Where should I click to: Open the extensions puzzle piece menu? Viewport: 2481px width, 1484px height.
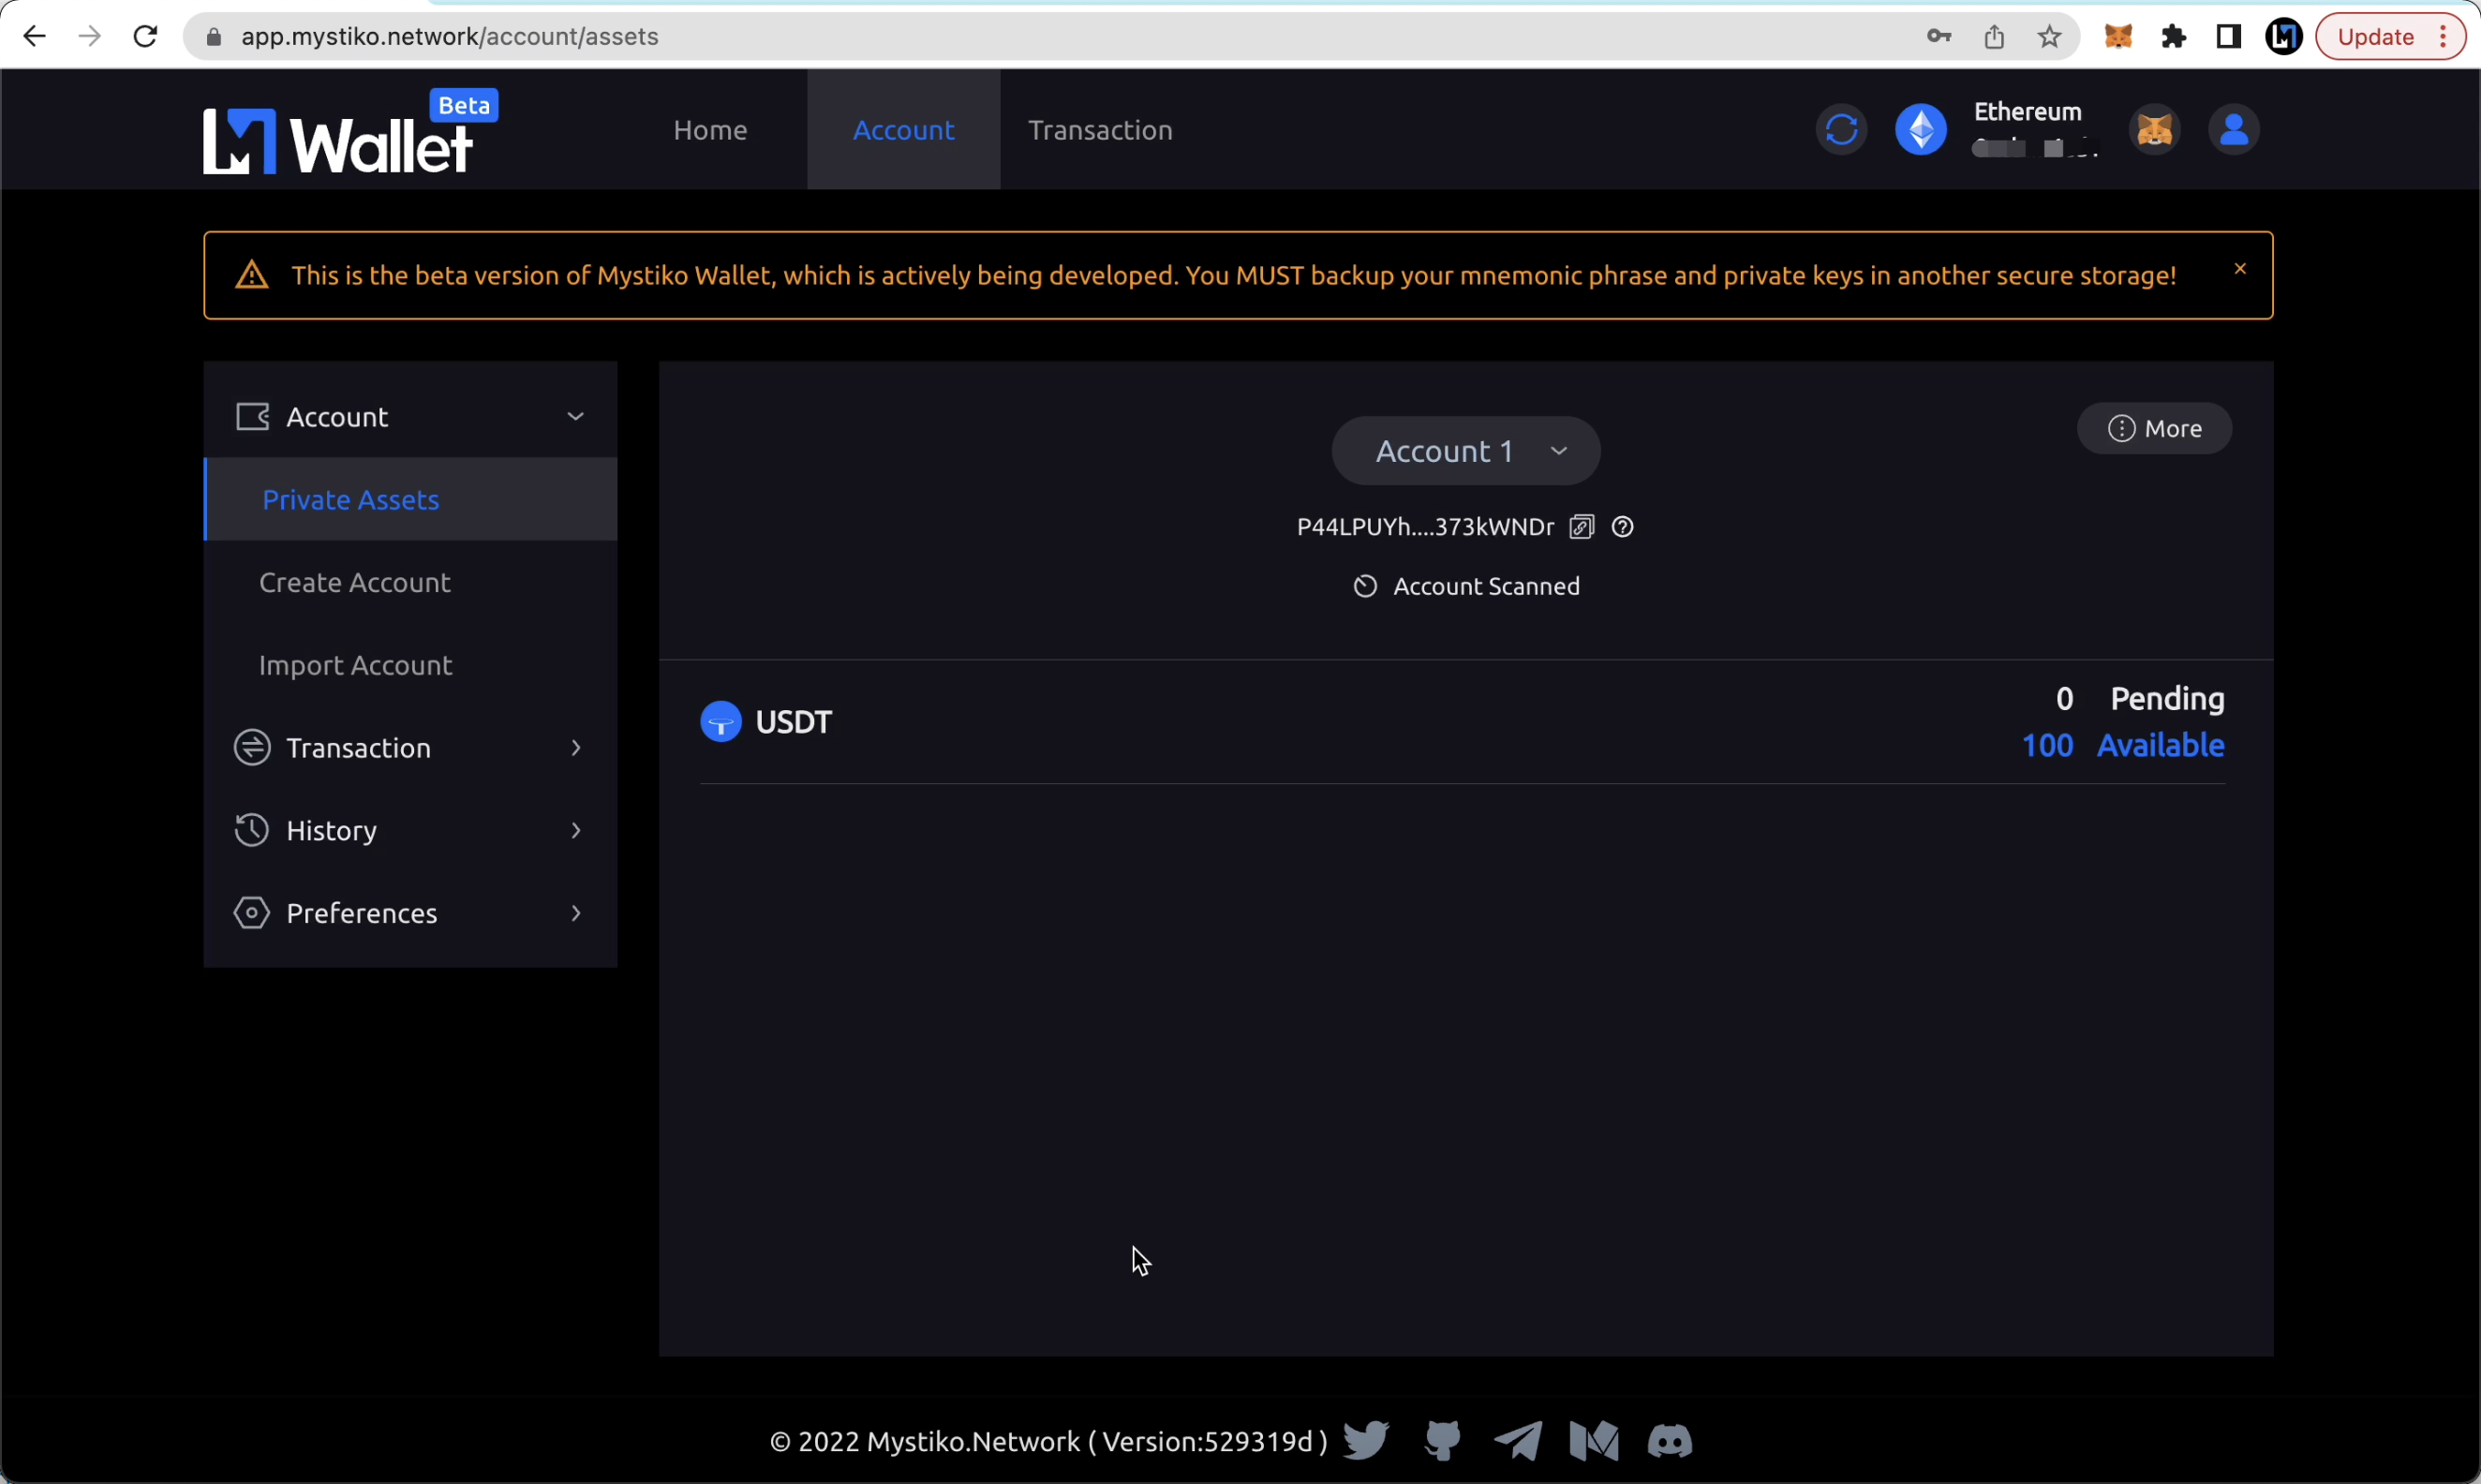click(x=2174, y=37)
